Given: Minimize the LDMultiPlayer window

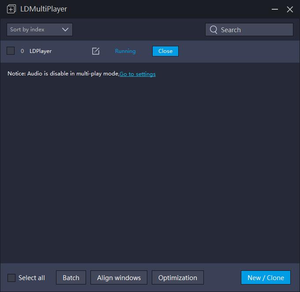Looking at the screenshot, I should [275, 9].
